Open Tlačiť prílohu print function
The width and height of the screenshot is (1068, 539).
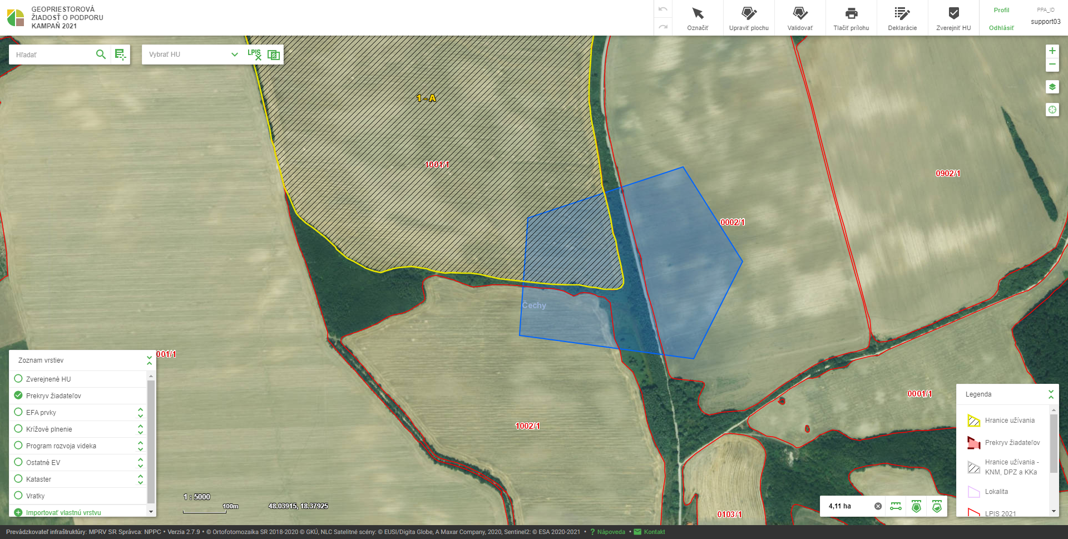pyautogui.click(x=851, y=18)
